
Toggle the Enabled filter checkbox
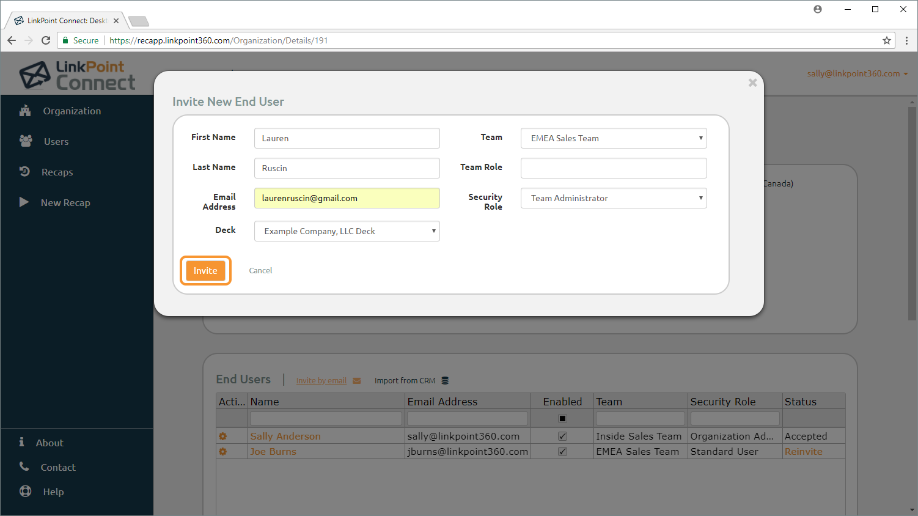[562, 419]
